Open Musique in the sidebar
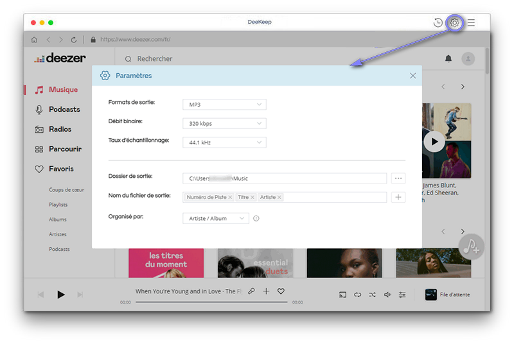Screen dimensions: 514x344 pyautogui.click(x=57, y=90)
